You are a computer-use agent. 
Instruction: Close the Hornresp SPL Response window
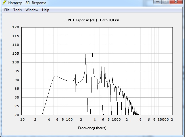(176, 2)
